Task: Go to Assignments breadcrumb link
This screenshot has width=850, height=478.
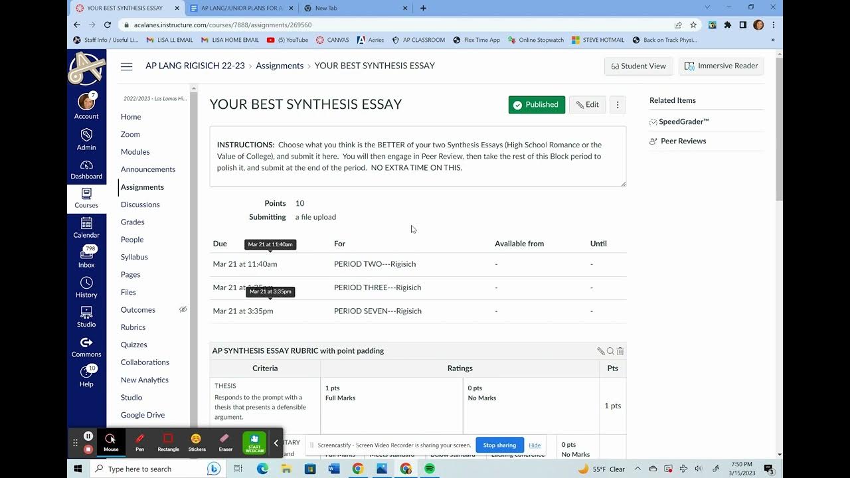Action: click(x=280, y=66)
